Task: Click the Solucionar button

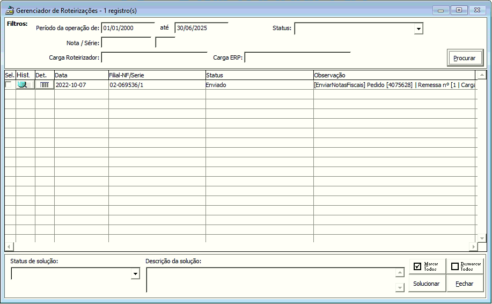Action: click(427, 284)
